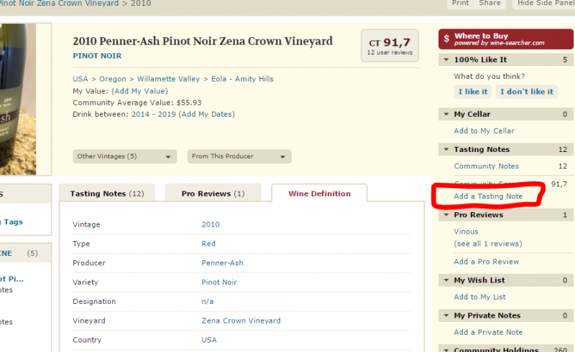Click the PINOT NOIR varietal link under title

(x=97, y=56)
